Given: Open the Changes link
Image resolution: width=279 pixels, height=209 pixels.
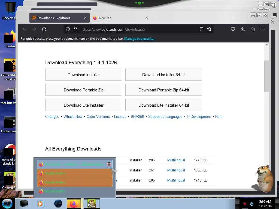Looking at the screenshot, I should point(52,116).
